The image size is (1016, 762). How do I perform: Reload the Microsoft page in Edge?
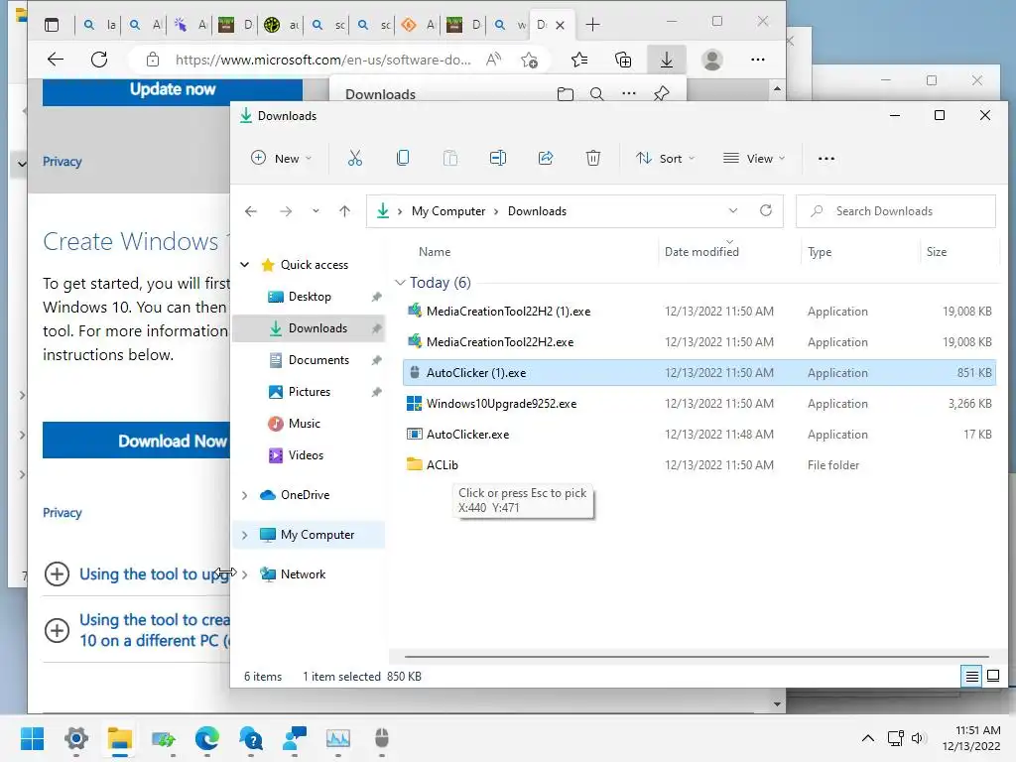tap(99, 60)
